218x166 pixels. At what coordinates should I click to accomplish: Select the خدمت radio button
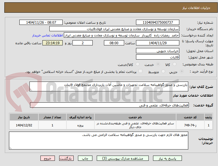[x=158, y=64]
